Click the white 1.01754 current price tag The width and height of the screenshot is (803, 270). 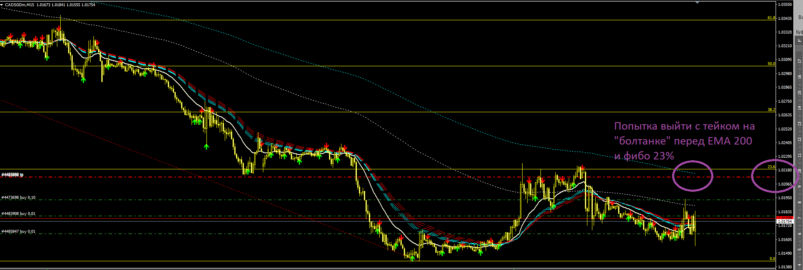785,222
